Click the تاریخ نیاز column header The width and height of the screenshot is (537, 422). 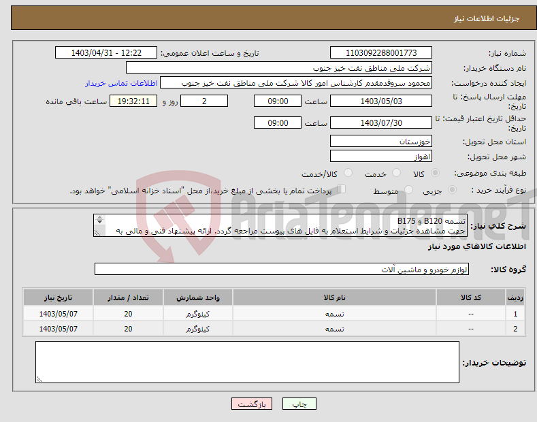[x=59, y=297]
